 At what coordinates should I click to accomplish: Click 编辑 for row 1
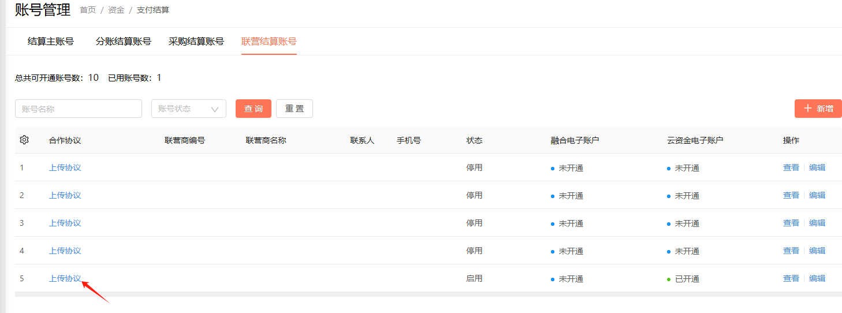(817, 167)
